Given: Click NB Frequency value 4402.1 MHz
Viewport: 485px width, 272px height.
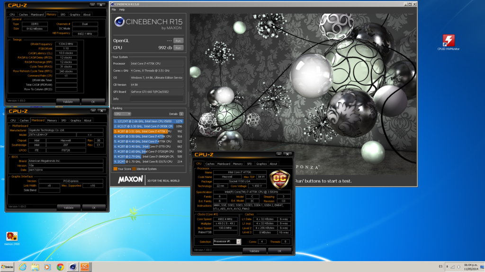Looking at the screenshot, I should 85,34.
